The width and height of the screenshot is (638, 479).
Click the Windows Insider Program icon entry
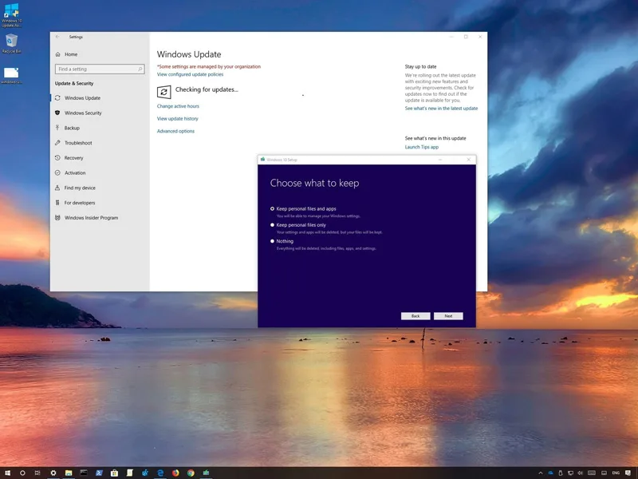tap(57, 217)
